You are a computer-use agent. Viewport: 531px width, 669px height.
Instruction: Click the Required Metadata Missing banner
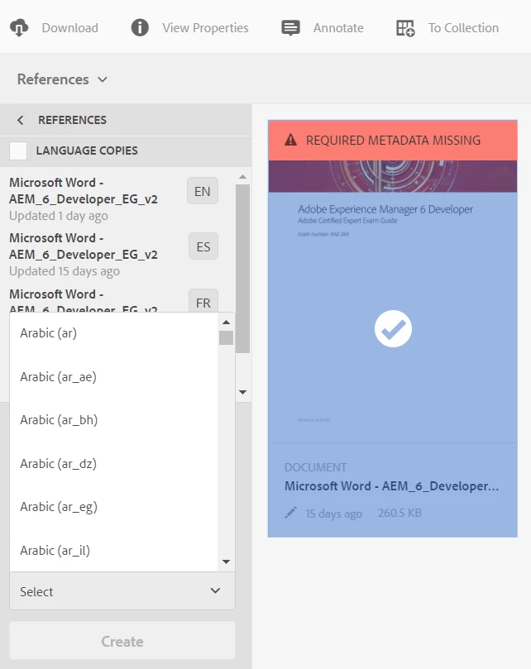[393, 140]
